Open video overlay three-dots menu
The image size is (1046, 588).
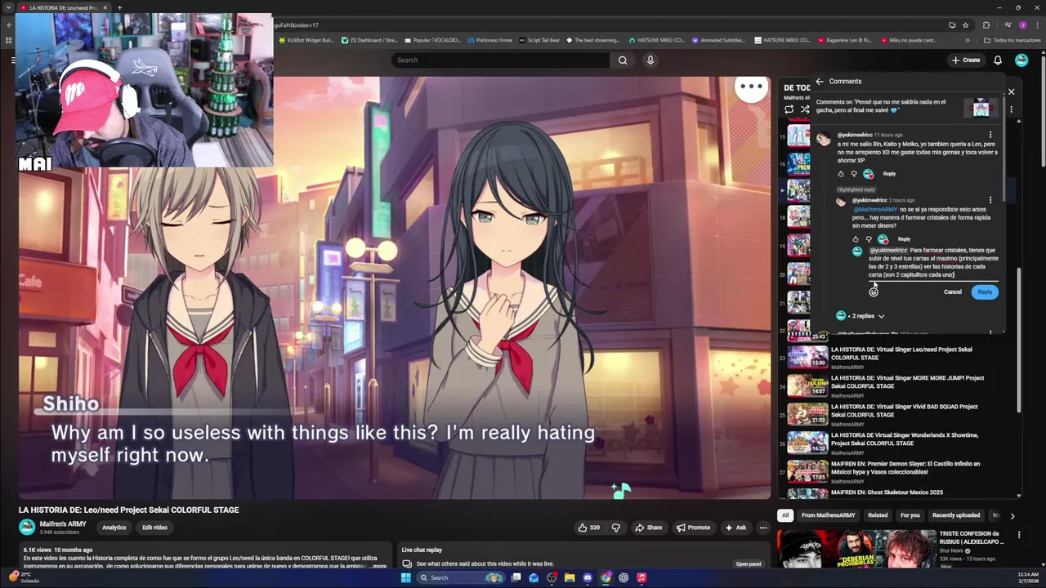coord(751,87)
